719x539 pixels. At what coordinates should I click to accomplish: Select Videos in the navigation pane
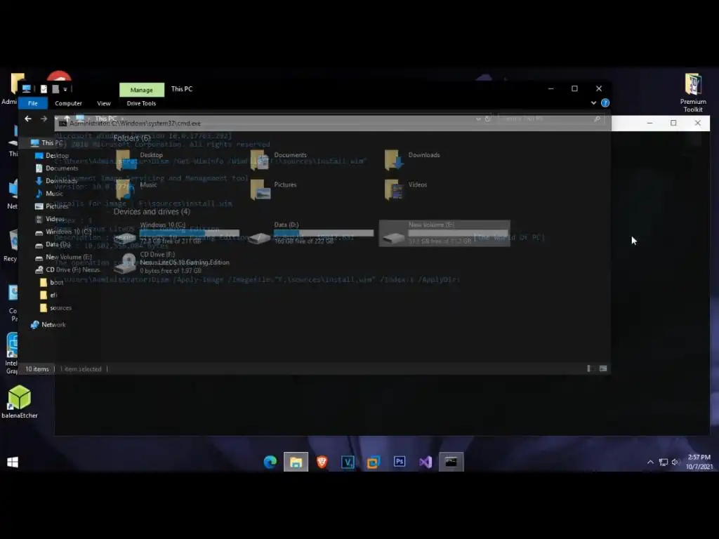point(50,219)
